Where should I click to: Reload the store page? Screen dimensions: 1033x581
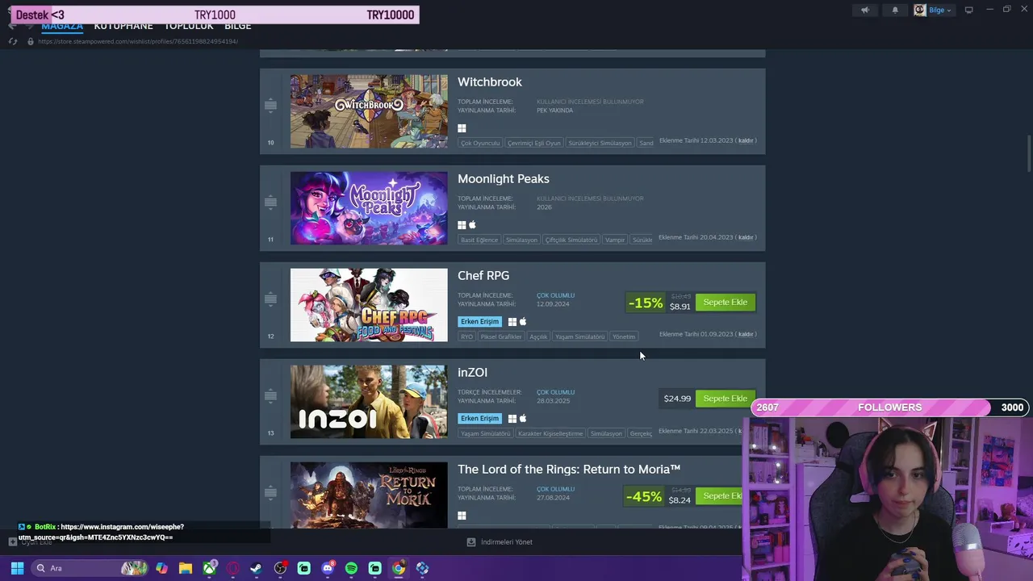click(x=12, y=41)
